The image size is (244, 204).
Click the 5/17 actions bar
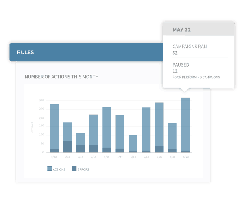point(120,131)
